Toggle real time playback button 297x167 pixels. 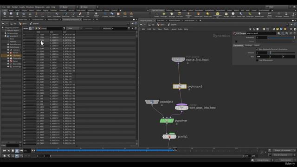(17, 156)
